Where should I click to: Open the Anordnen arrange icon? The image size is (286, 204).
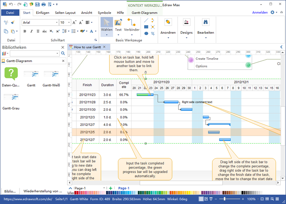coord(168,22)
